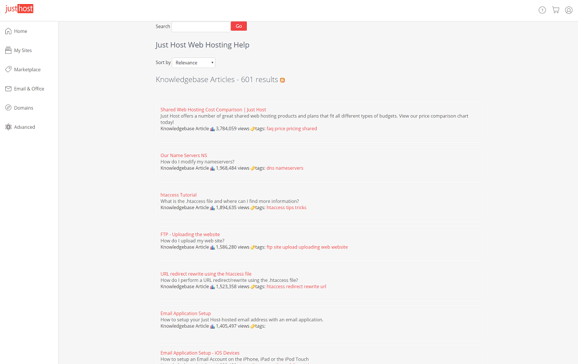
Task: Open Domains menu item
Action: point(24,108)
